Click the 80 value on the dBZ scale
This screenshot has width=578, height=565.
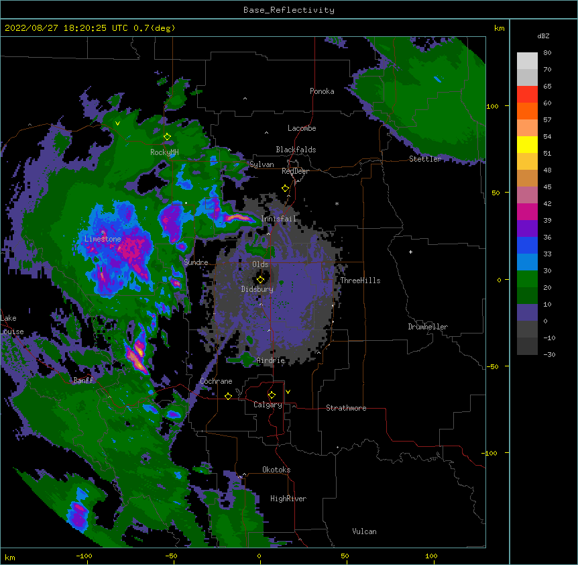coord(547,53)
